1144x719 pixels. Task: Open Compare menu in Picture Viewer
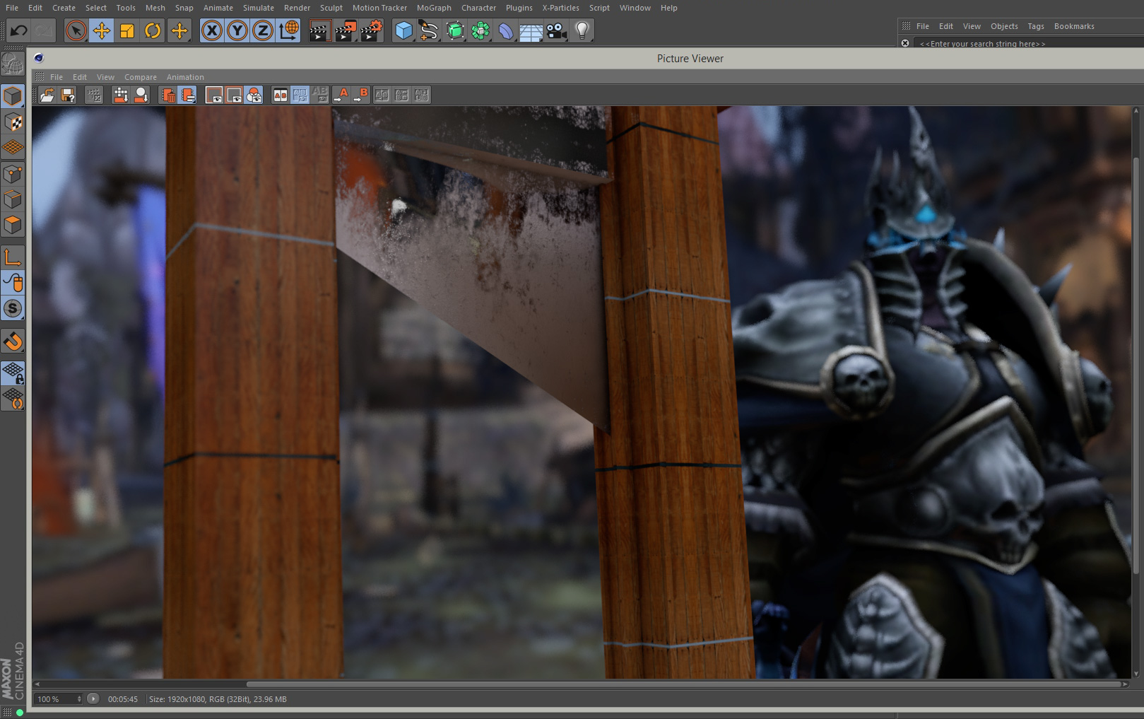point(141,77)
